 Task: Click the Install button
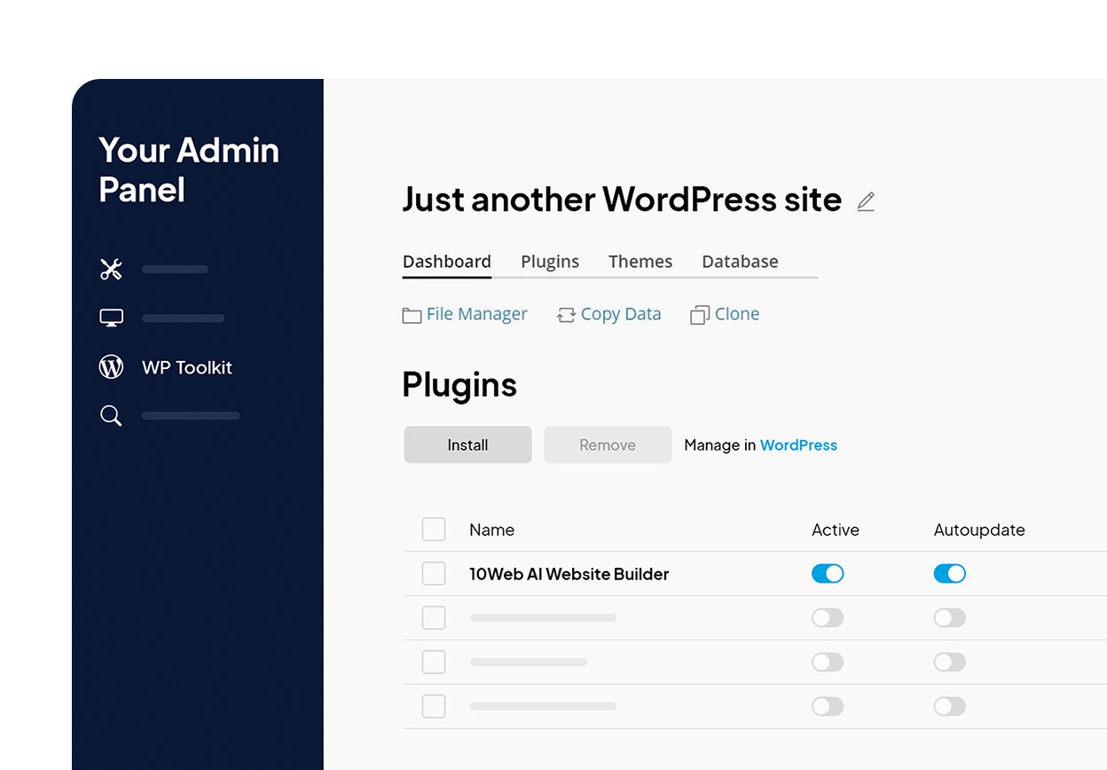tap(467, 444)
